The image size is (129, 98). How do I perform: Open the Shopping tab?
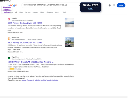(x=50, y=12)
